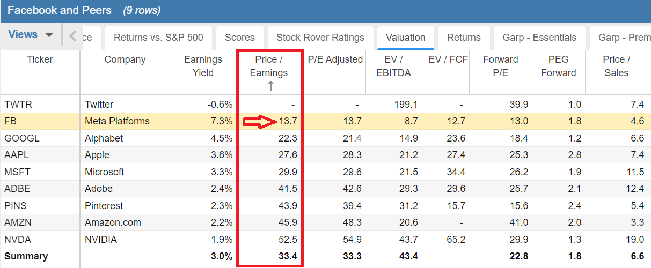
Task: Click Apple's Forward P/E value 25.3
Action: pos(519,155)
